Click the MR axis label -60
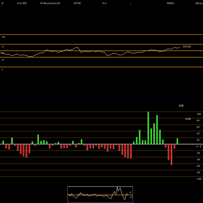 coord(198,166)
